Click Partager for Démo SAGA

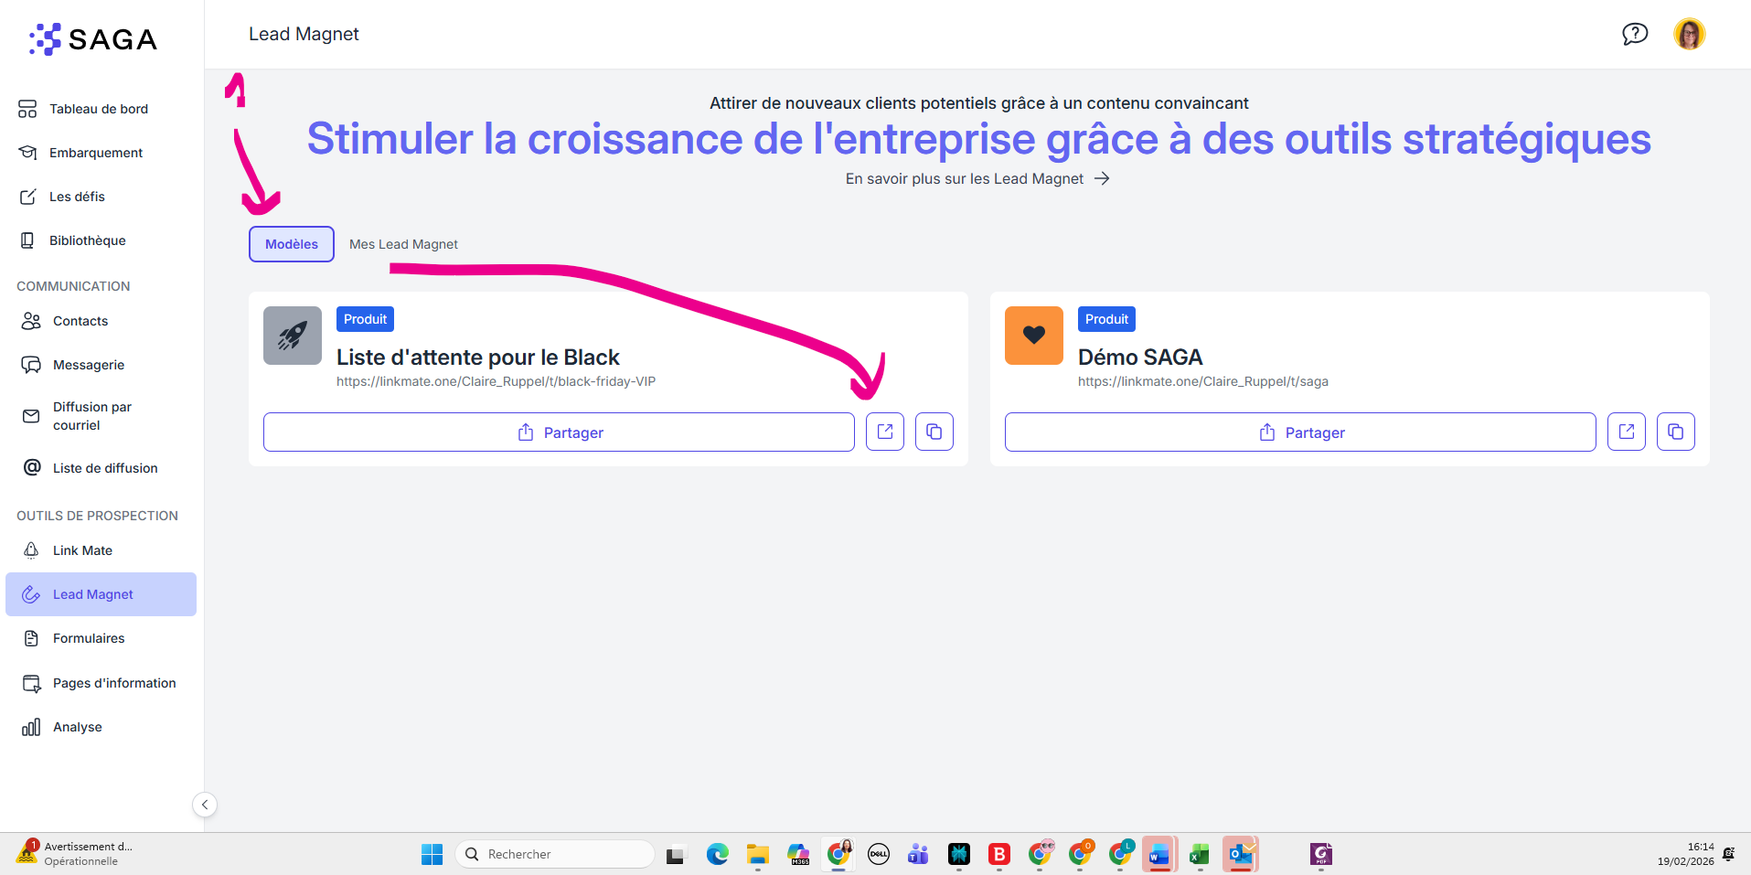[x=1300, y=432]
